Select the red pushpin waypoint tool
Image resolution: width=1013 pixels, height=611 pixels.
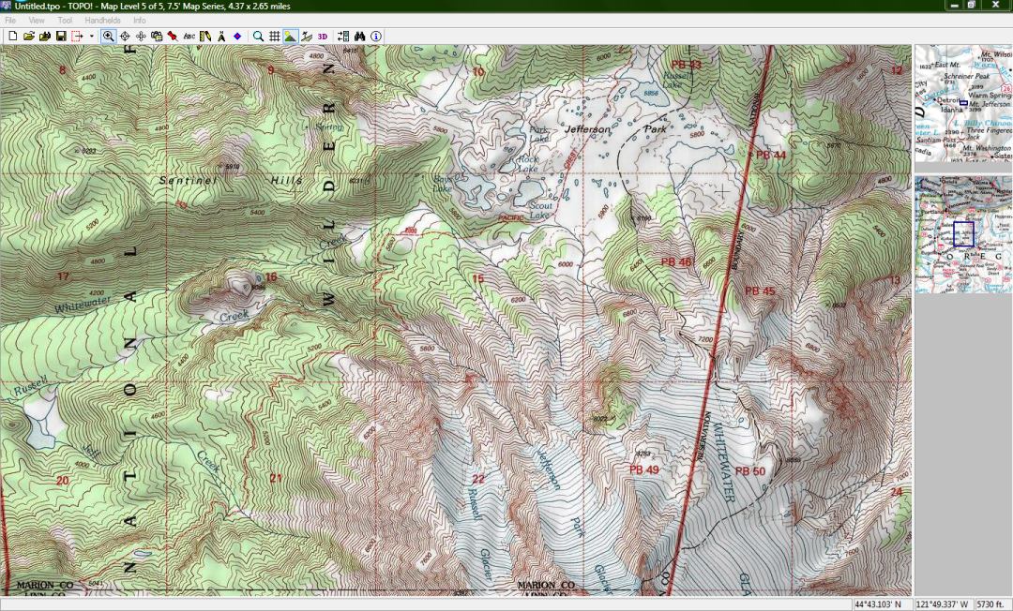click(173, 37)
